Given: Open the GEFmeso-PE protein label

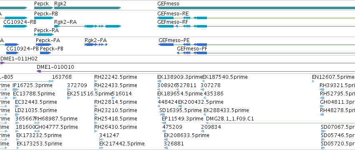Looking at the screenshot, I should tap(174, 40).
